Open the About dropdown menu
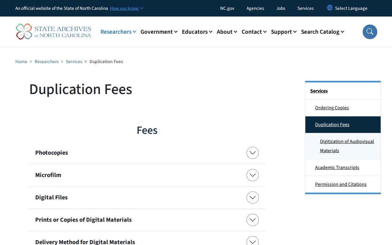This screenshot has width=392, height=245. (x=227, y=32)
